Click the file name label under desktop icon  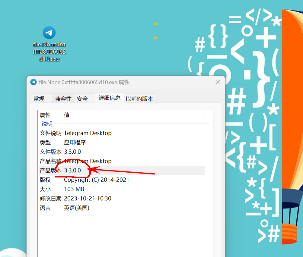tap(49, 52)
